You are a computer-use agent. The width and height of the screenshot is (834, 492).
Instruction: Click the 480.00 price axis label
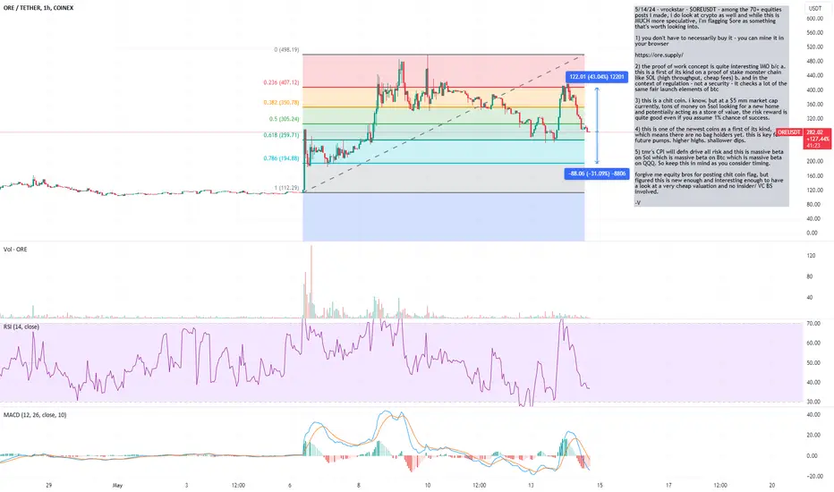[815, 62]
